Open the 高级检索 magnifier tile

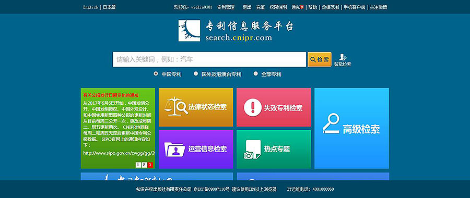coord(351,128)
